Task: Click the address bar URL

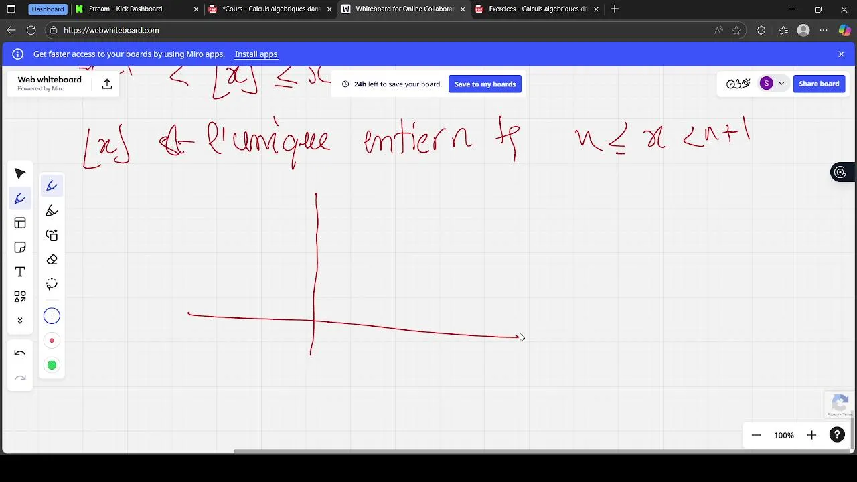Action: click(x=111, y=30)
